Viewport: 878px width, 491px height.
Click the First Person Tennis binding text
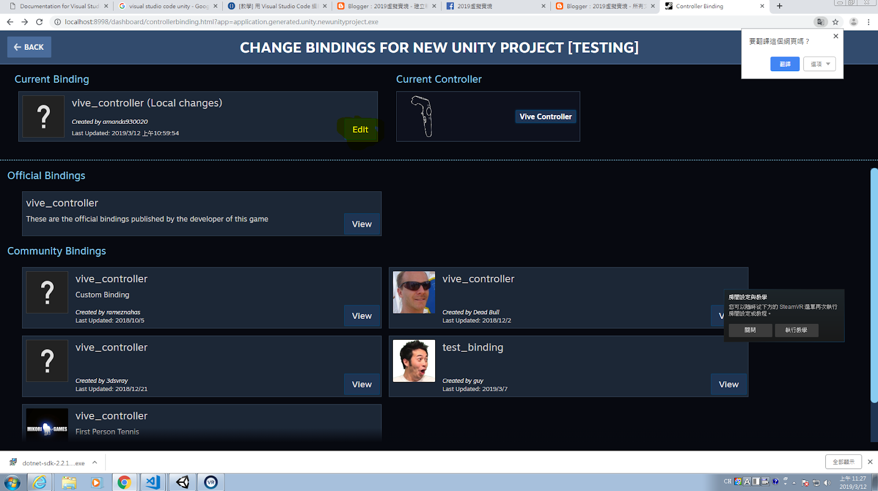tap(107, 432)
